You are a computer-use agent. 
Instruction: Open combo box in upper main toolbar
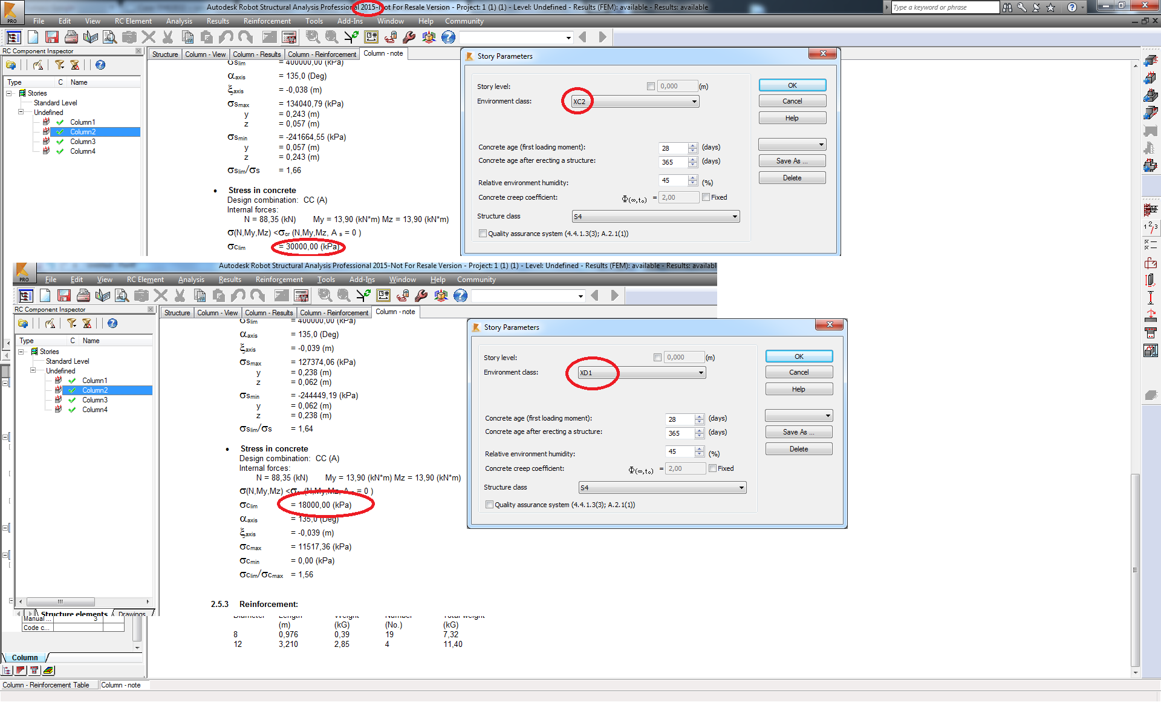coord(516,38)
